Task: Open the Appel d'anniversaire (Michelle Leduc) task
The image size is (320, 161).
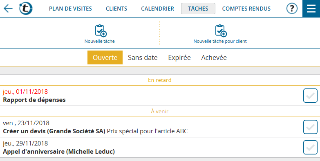Action: pos(151,148)
